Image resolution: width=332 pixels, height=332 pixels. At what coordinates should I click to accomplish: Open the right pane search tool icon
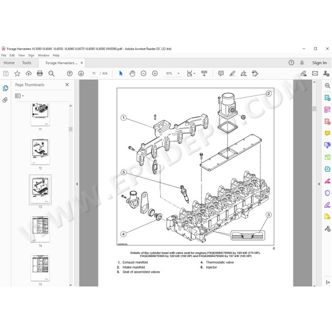pyautogui.click(x=327, y=85)
